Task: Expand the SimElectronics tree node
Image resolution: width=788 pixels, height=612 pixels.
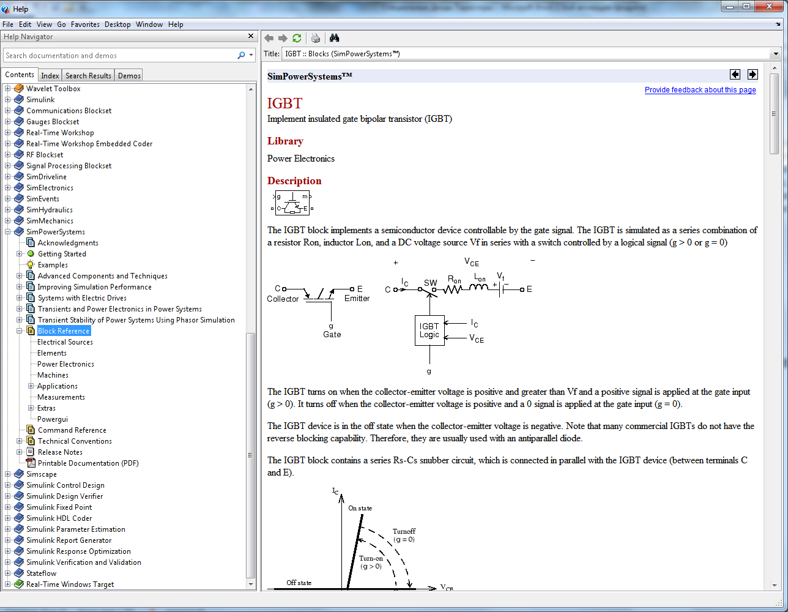Action: point(8,188)
